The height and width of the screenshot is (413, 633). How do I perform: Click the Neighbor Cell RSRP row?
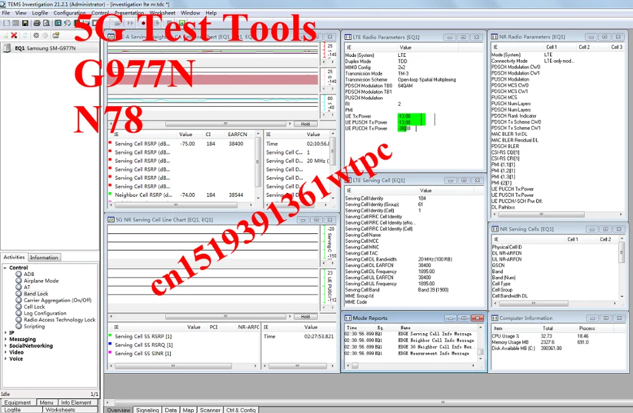coord(182,195)
